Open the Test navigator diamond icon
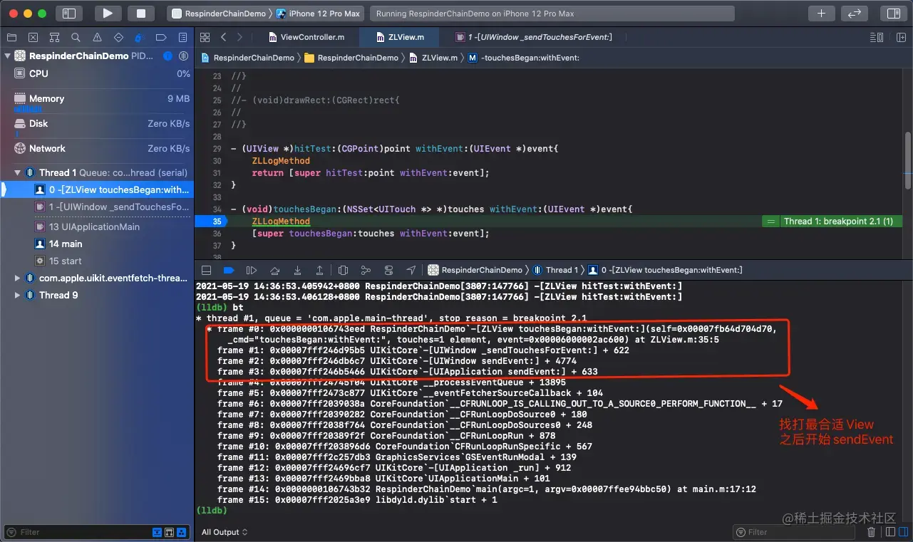The image size is (913, 542). 118,37
